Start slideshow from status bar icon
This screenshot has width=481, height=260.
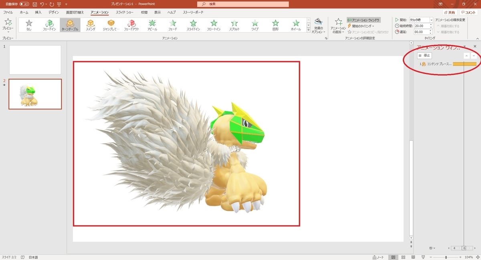click(423, 257)
